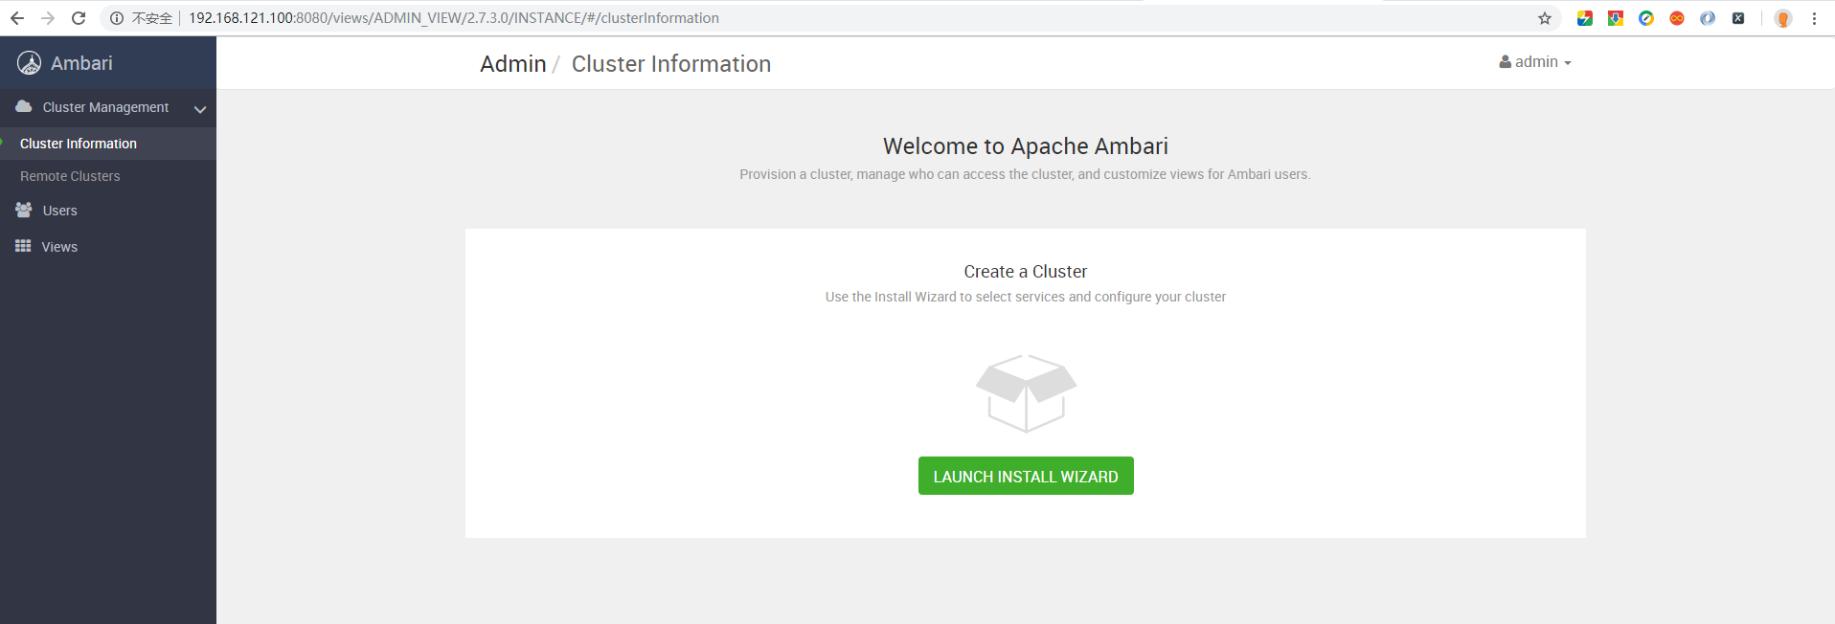Click the Ambari logo icon

30,63
